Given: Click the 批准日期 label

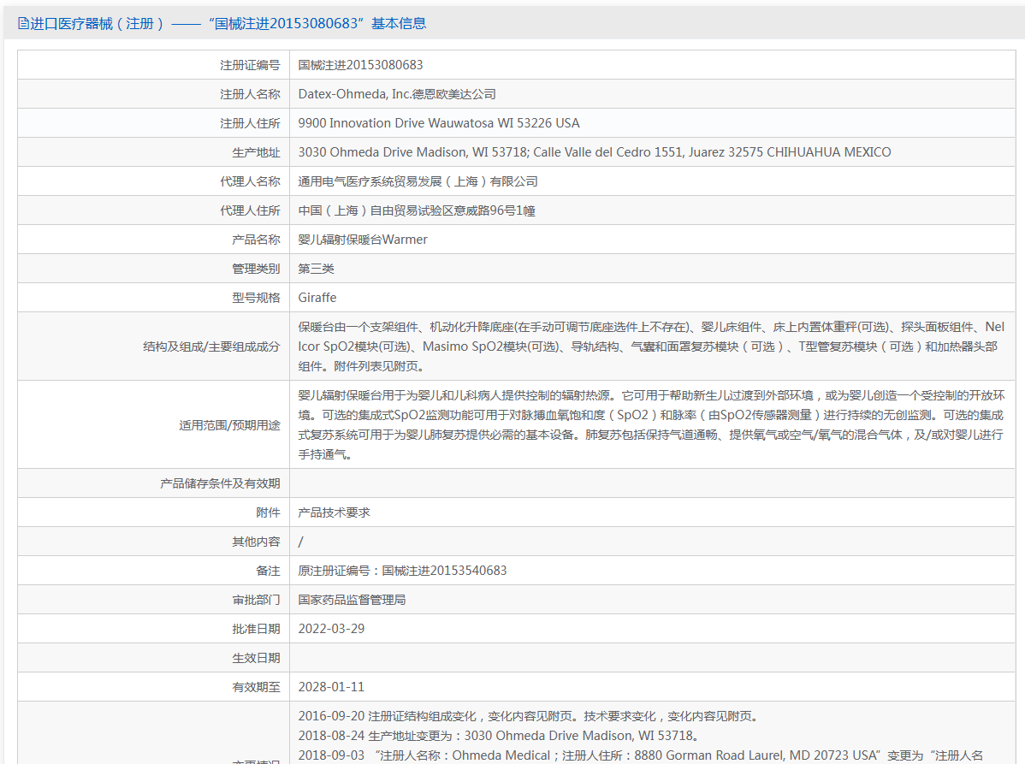Looking at the screenshot, I should (x=256, y=629).
